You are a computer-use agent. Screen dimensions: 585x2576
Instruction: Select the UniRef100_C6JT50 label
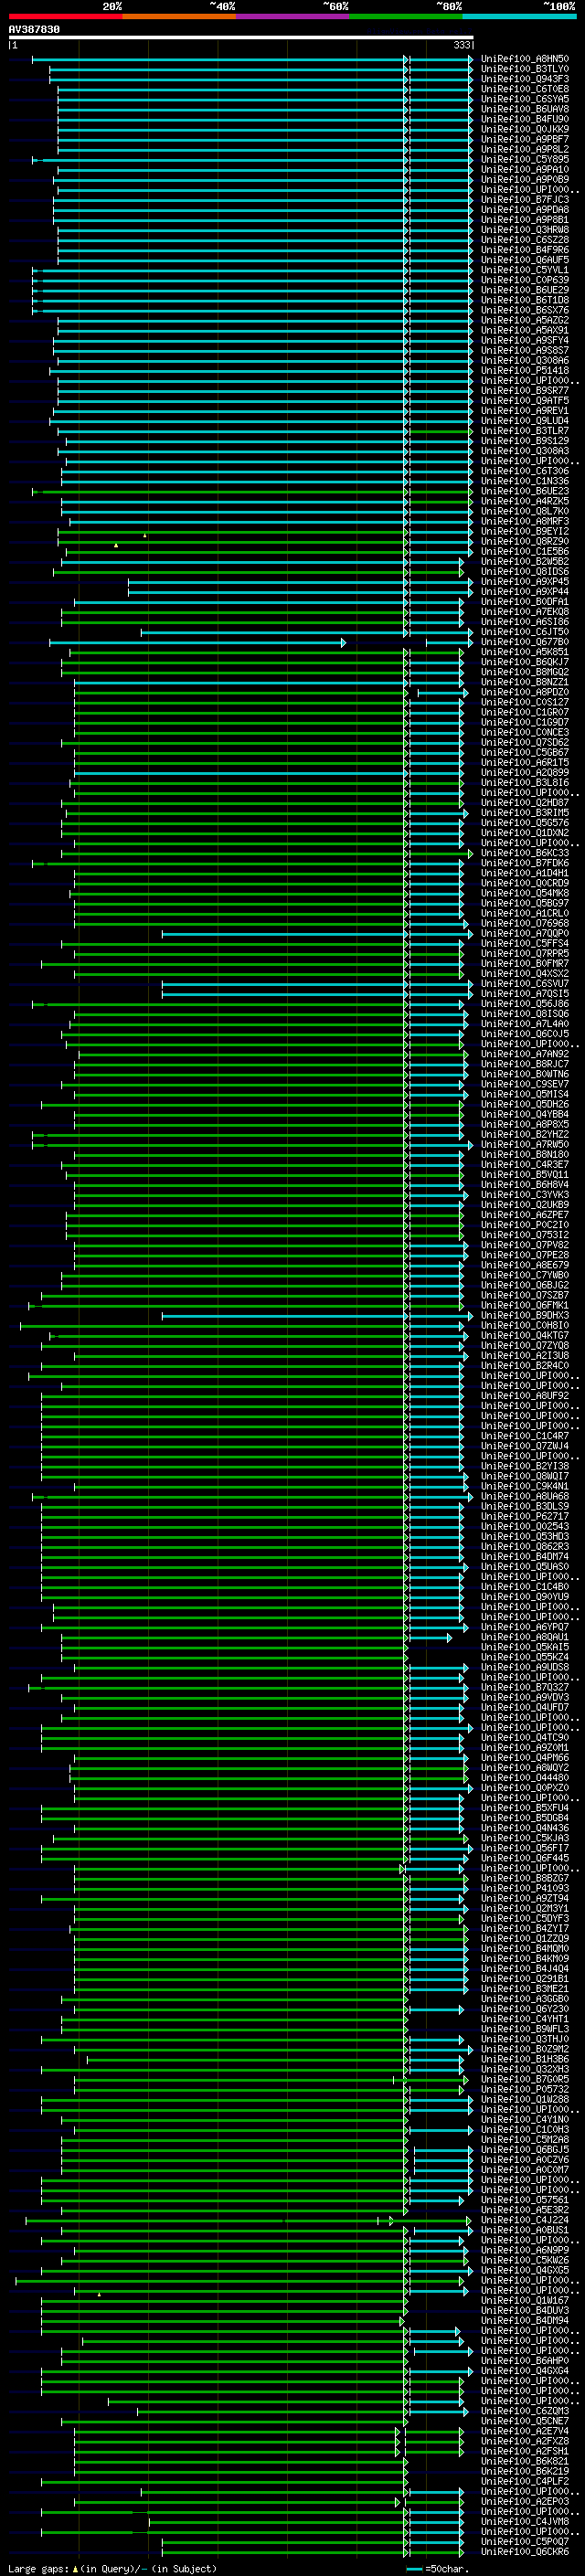point(525,632)
